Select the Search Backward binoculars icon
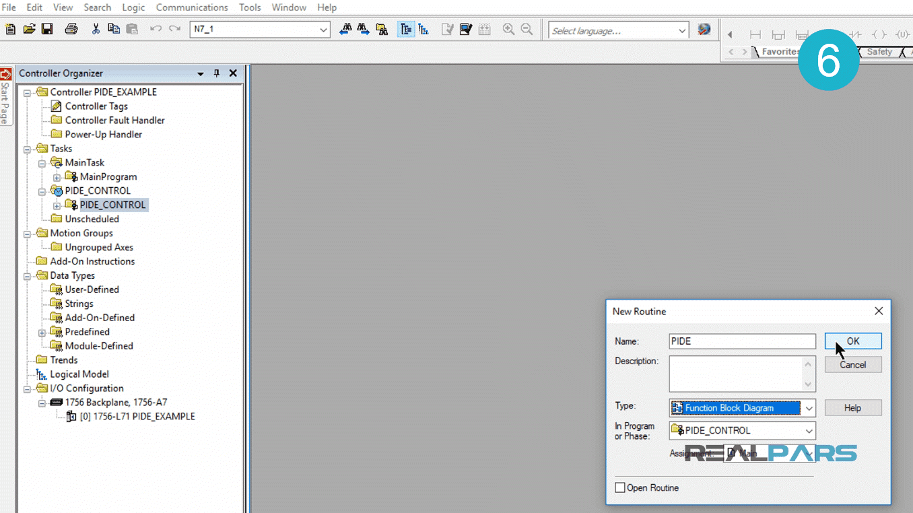The width and height of the screenshot is (913, 513). pos(345,30)
